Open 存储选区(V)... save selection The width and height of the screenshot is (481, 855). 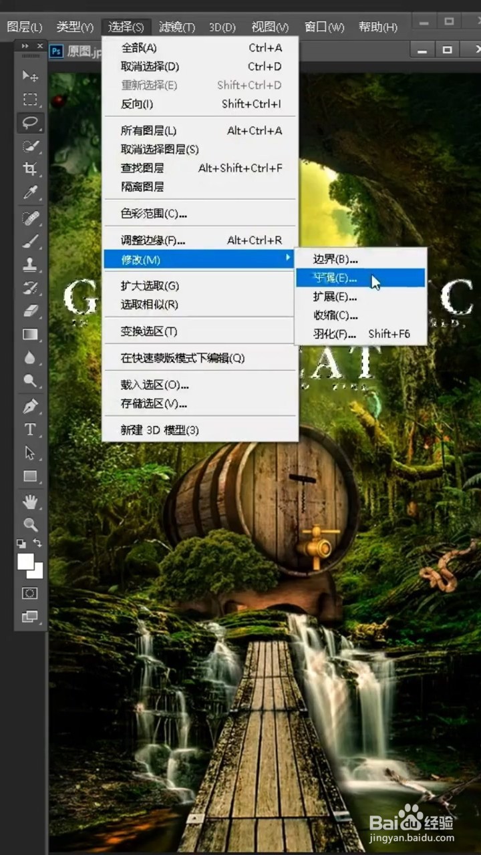coord(200,403)
